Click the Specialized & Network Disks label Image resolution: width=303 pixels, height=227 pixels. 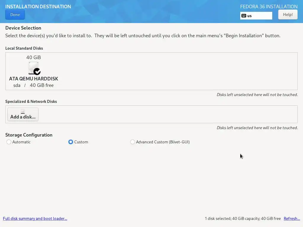point(31,102)
